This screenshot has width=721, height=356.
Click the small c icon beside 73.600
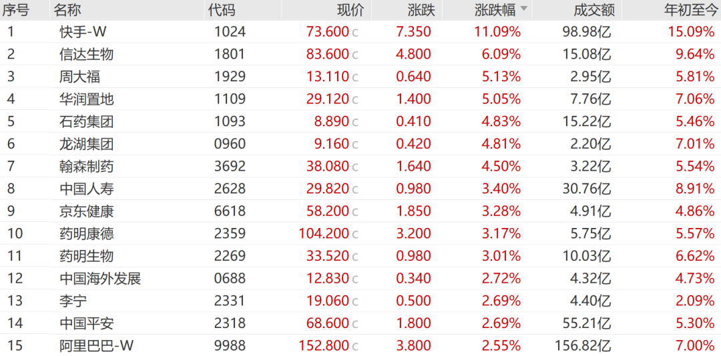(x=355, y=33)
